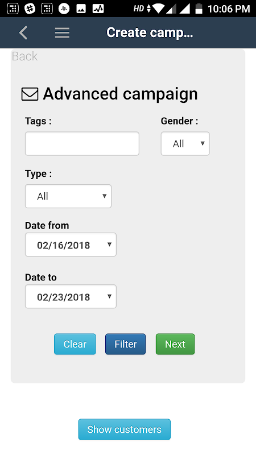The image size is (256, 455).
Task: Click the Clear button
Action: point(75,344)
